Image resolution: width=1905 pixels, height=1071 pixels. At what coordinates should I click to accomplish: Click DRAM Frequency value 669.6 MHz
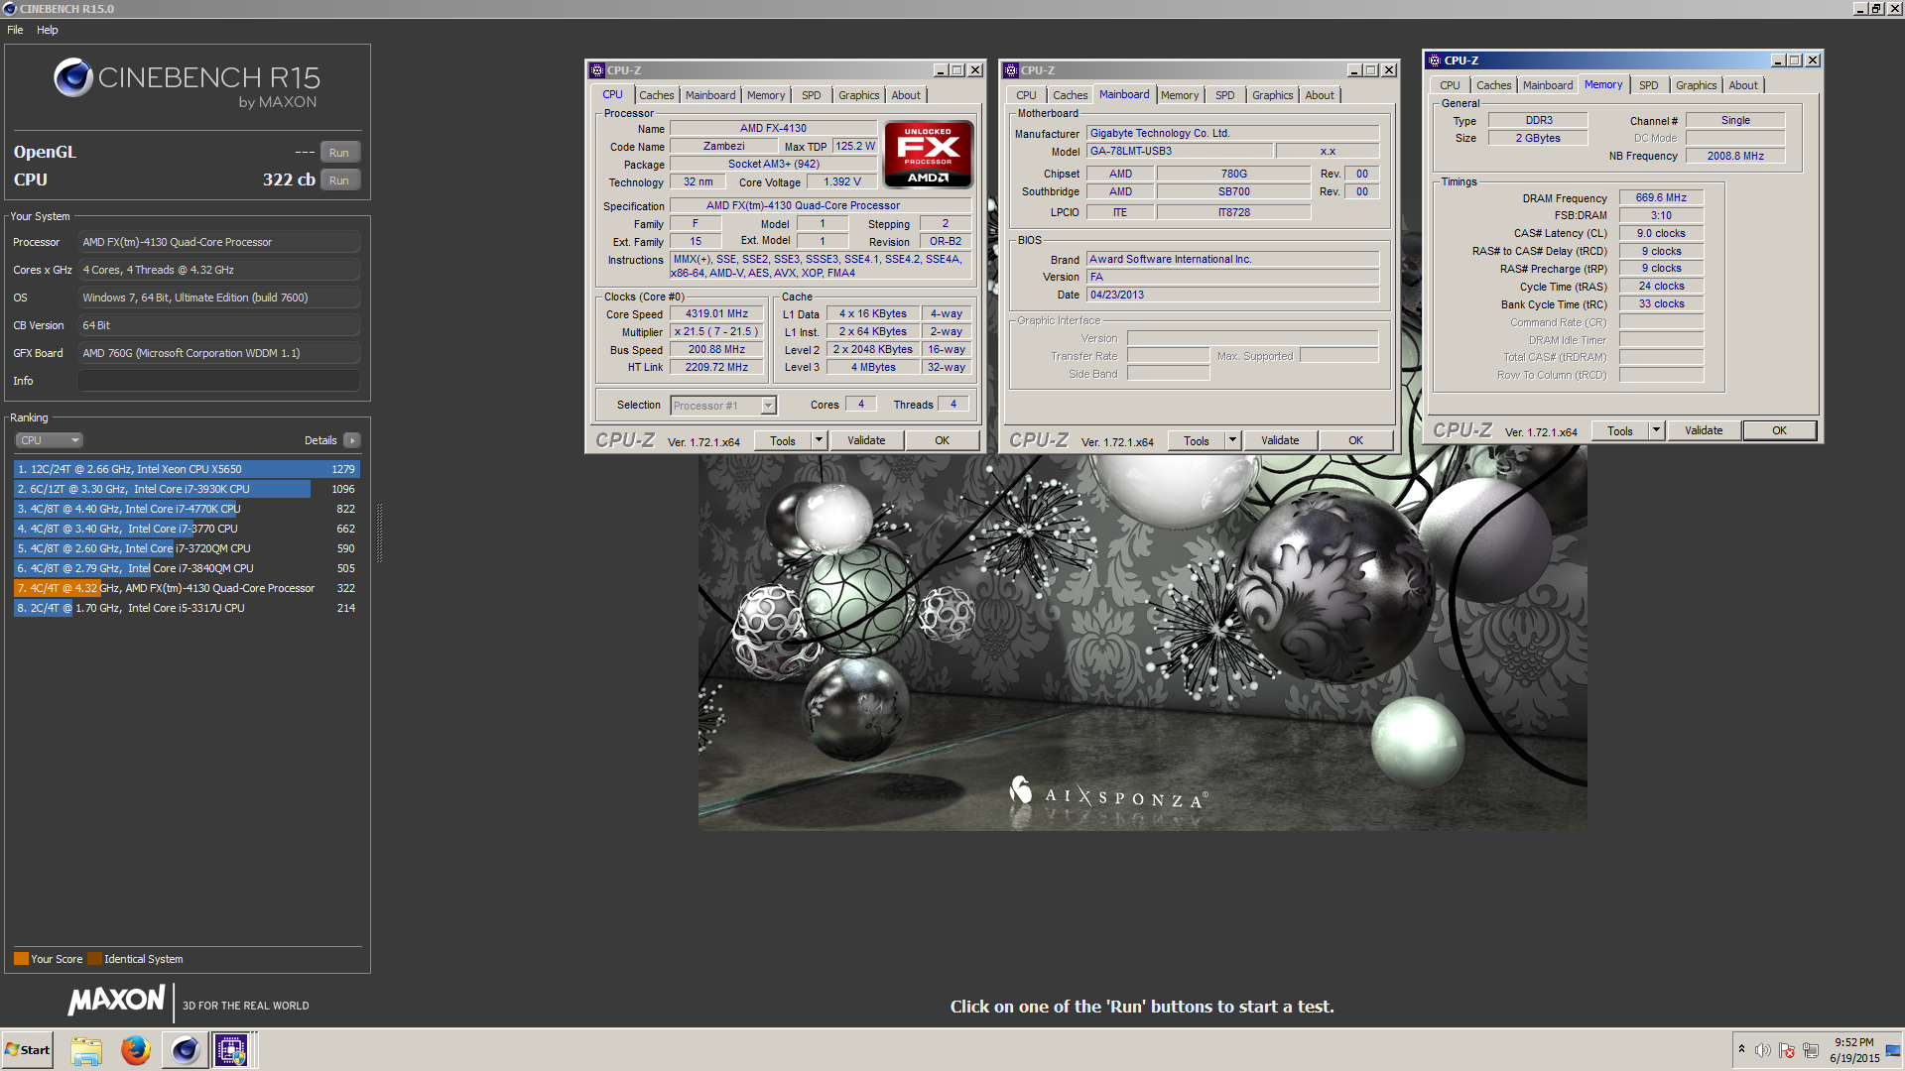(x=1661, y=197)
